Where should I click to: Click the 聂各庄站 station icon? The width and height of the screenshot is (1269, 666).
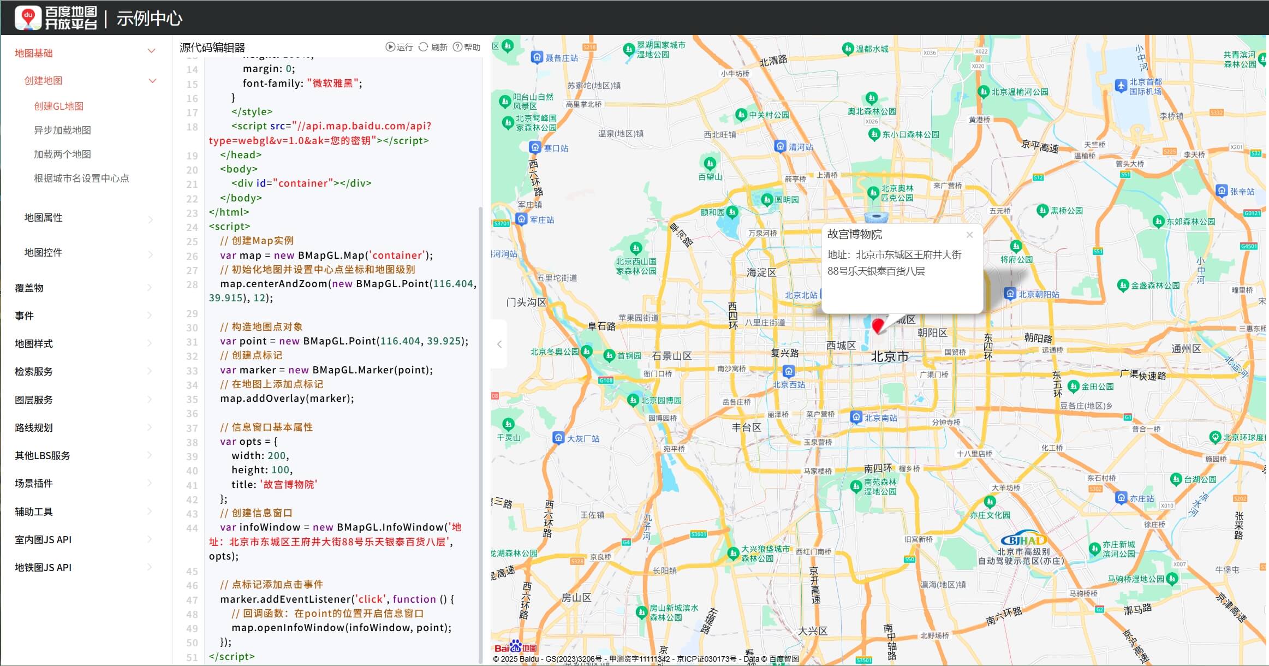537,57
